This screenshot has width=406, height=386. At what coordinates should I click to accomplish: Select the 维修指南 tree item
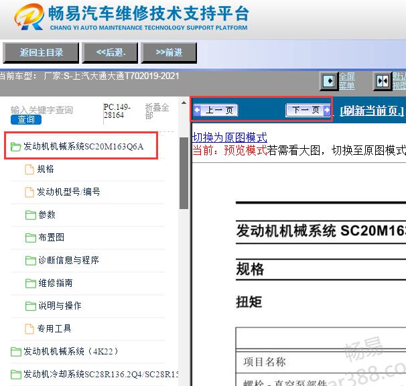click(56, 283)
